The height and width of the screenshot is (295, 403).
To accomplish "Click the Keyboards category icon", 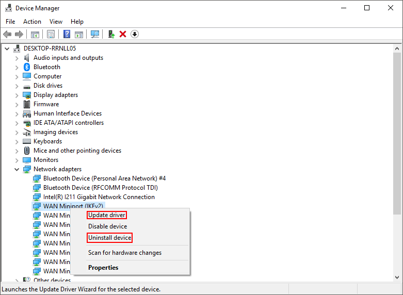I will [27, 141].
